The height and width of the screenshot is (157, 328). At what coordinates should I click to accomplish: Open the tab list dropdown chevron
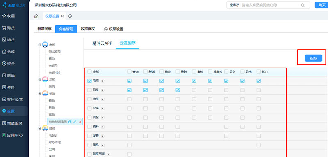click(x=70, y=16)
